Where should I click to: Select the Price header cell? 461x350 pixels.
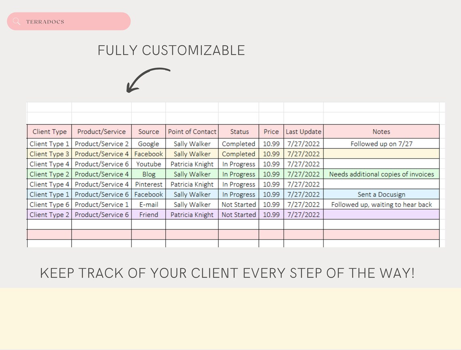(271, 131)
